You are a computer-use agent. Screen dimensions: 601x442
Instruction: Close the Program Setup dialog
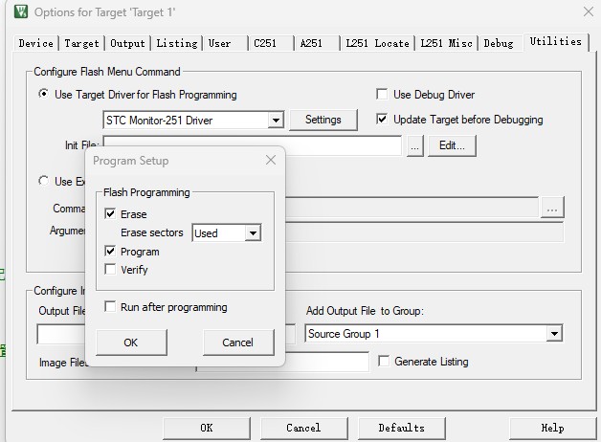271,161
